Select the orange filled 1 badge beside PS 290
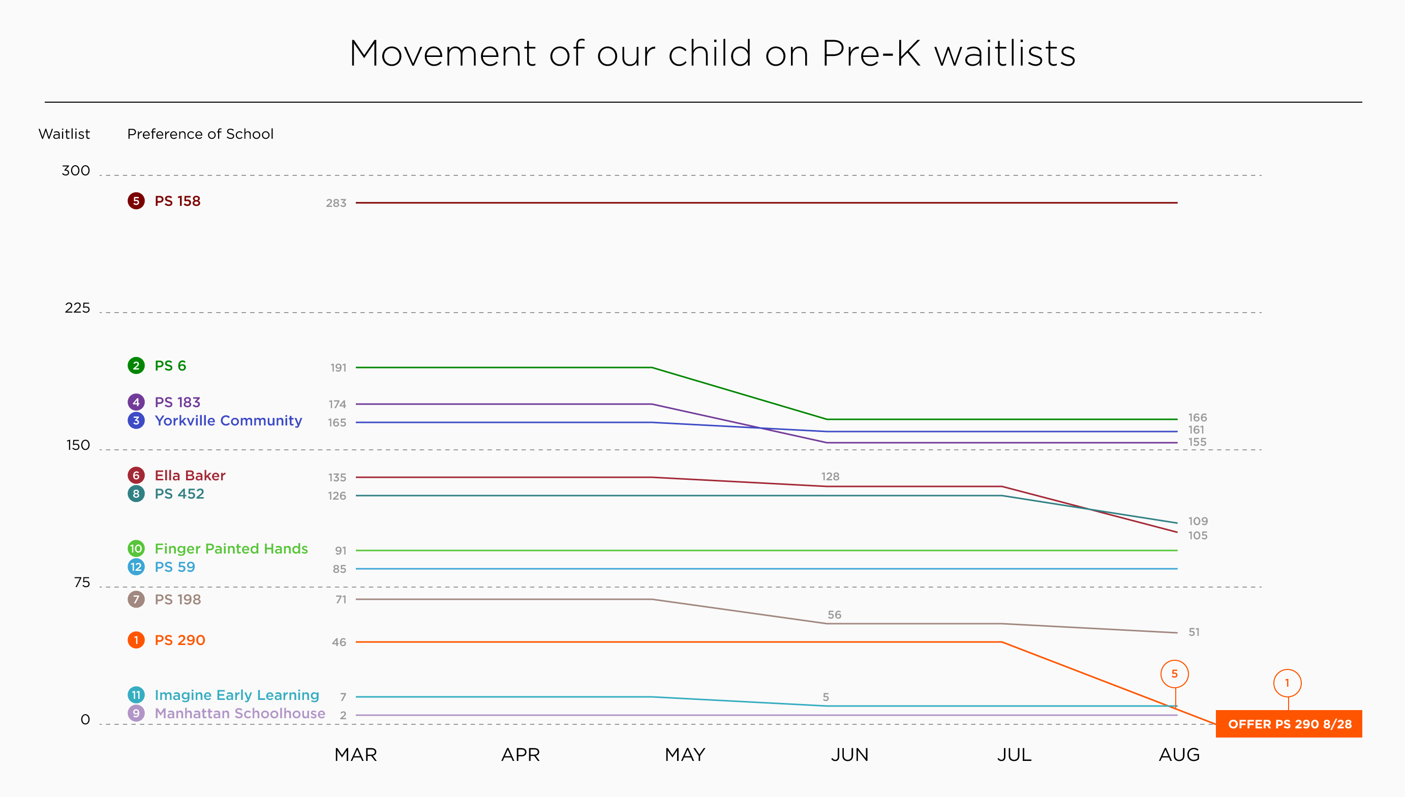Viewport: 1405px width, 797px height. (x=136, y=640)
